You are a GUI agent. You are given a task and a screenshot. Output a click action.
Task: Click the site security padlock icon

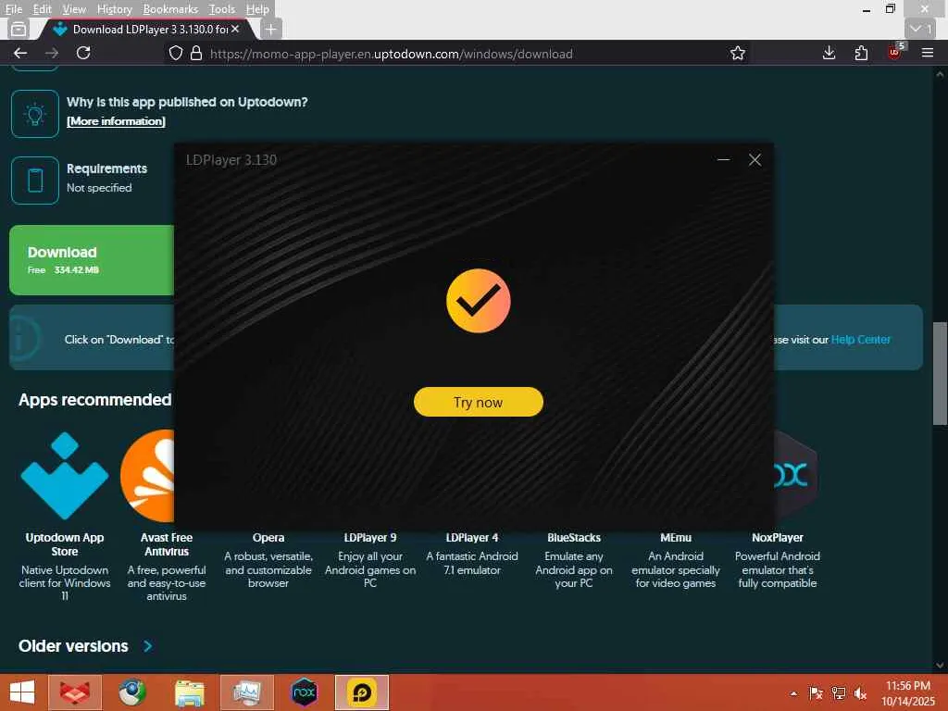[x=196, y=53]
